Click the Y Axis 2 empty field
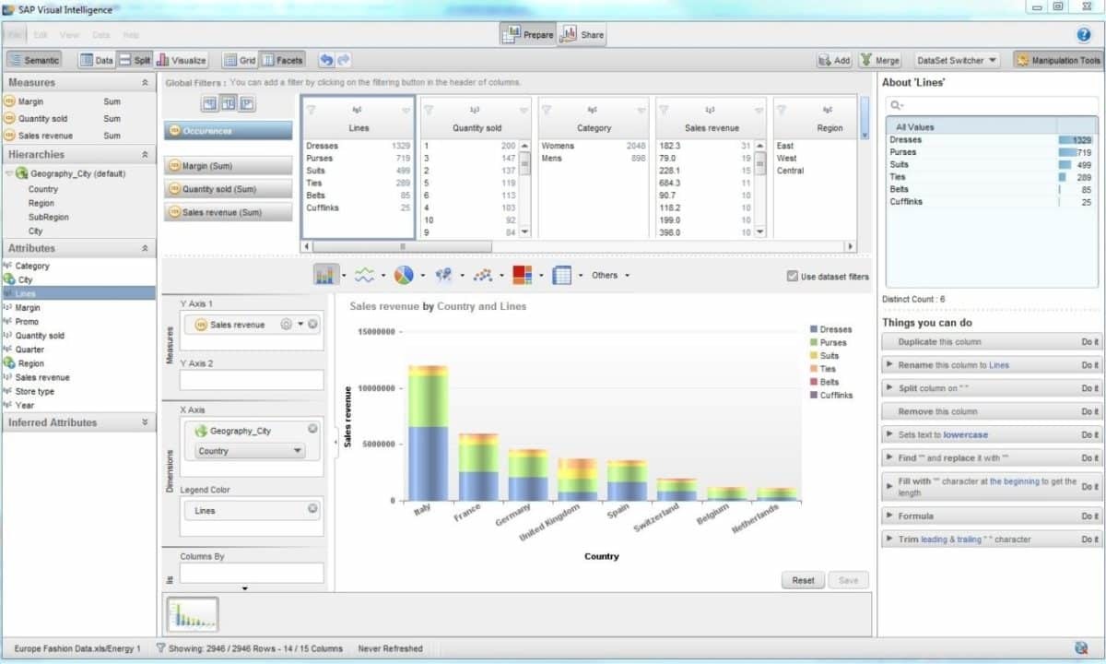Screen dimensions: 1106x664 coord(252,380)
